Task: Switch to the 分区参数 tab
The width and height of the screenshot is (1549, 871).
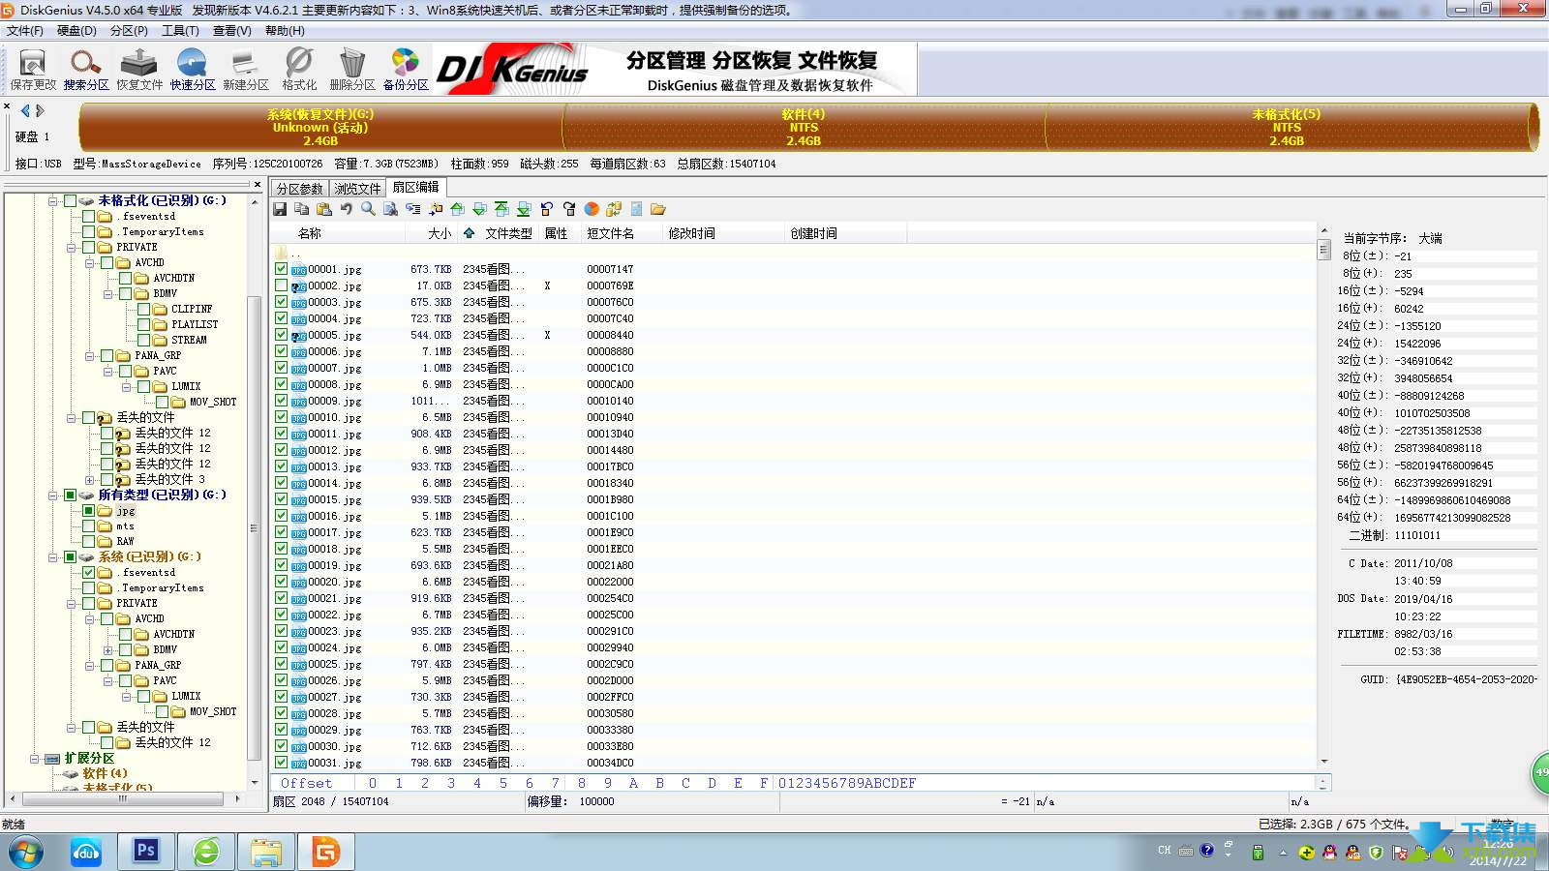Action: 300,188
